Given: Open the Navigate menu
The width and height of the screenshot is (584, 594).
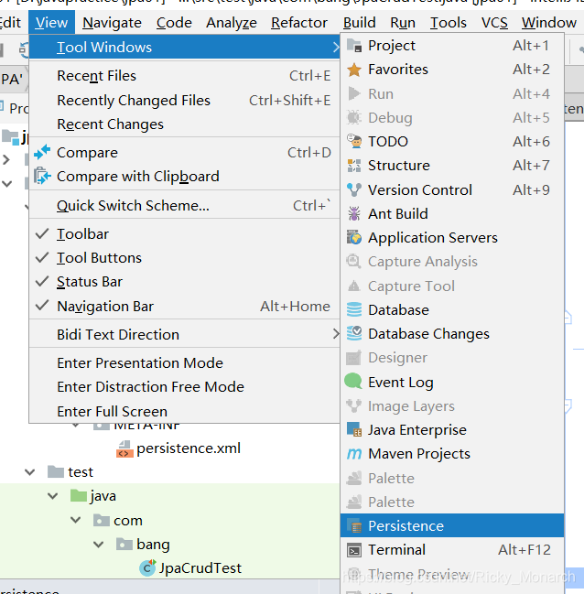Looking at the screenshot, I should click(112, 23).
